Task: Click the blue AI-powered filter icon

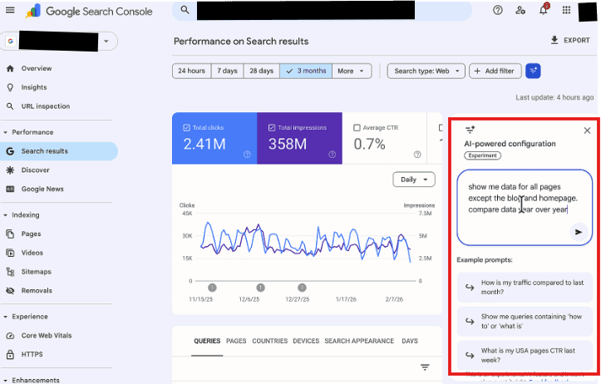Action: pos(533,71)
